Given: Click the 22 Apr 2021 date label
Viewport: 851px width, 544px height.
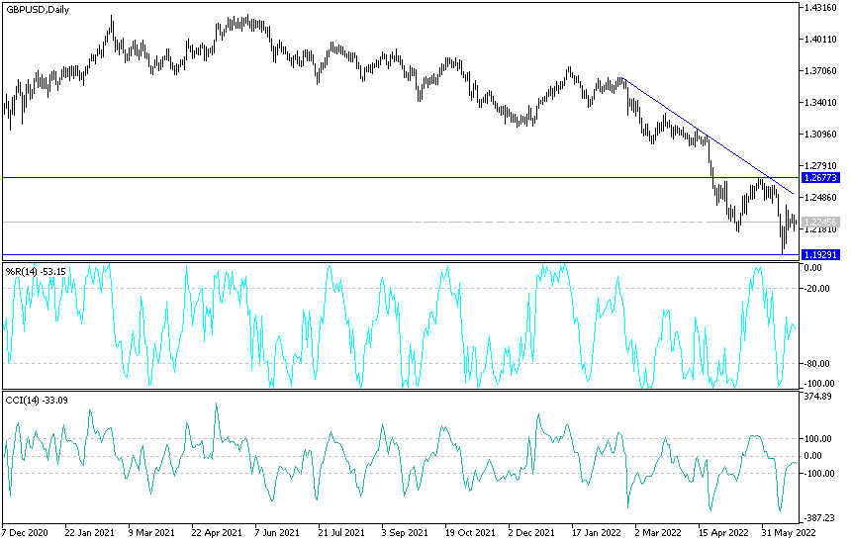Looking at the screenshot, I should click(217, 533).
